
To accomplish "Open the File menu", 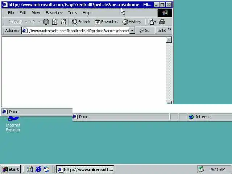I will coord(11,13).
